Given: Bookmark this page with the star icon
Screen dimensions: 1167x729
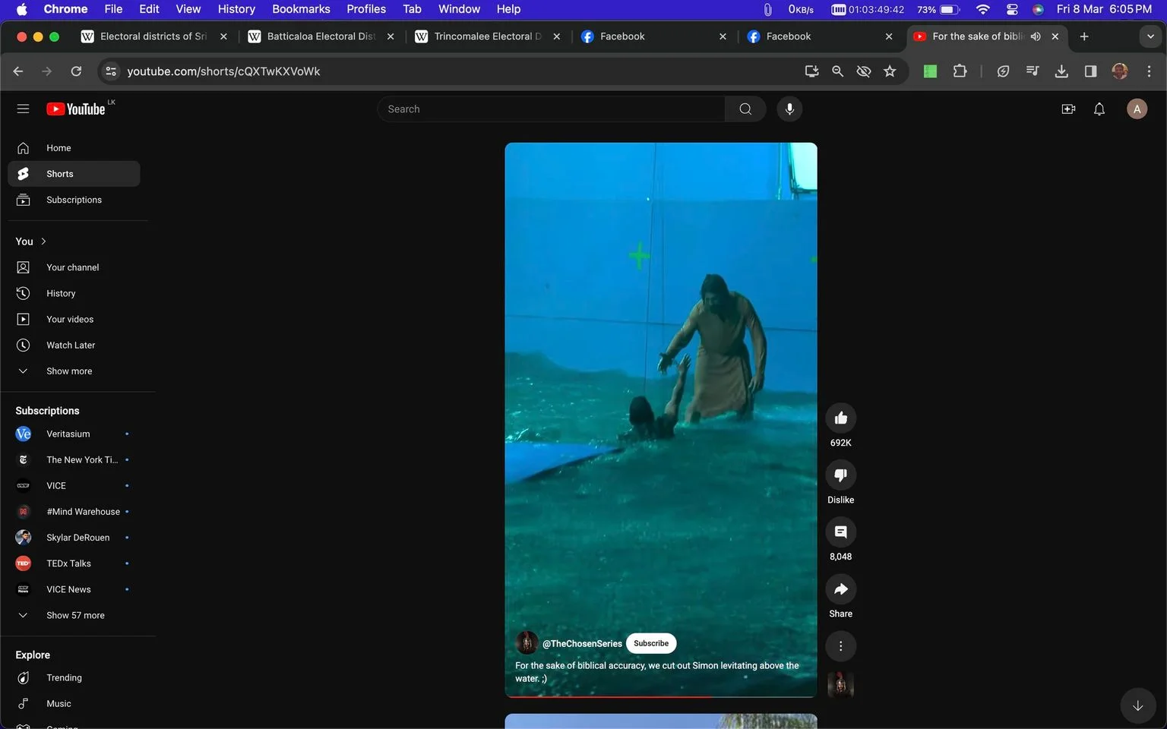Looking at the screenshot, I should [890, 71].
